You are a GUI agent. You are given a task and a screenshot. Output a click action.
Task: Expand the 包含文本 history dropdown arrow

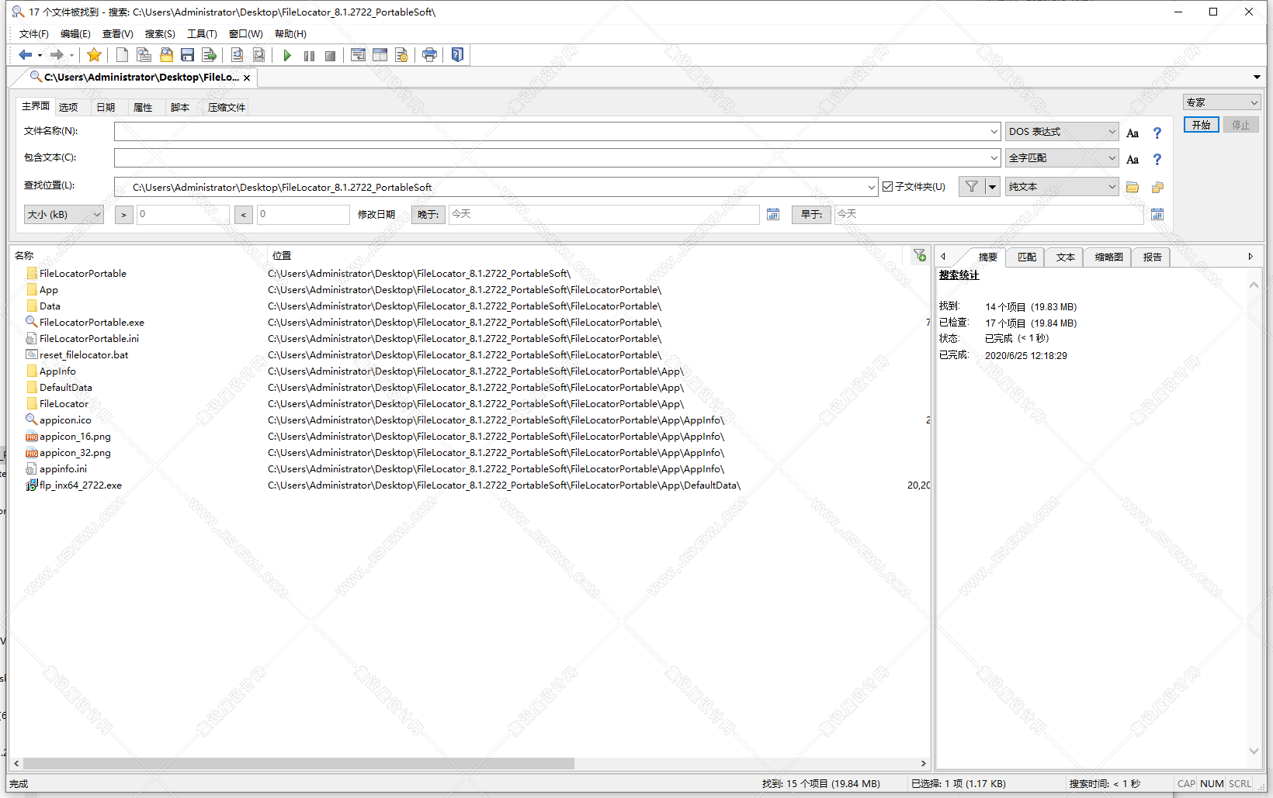point(994,158)
